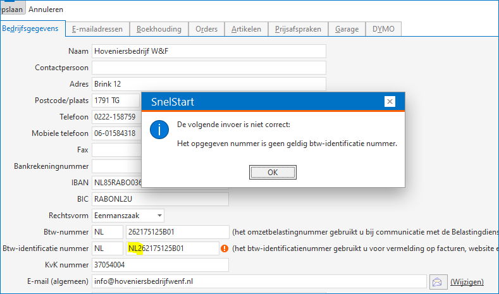Click the Bankrekeningnummer field

point(116,166)
